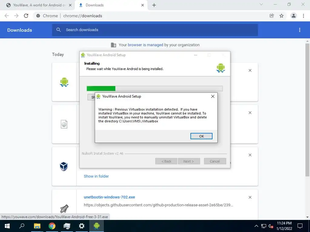
Task: Click the YouWave android file icon in downloads
Action: click(x=64, y=82)
